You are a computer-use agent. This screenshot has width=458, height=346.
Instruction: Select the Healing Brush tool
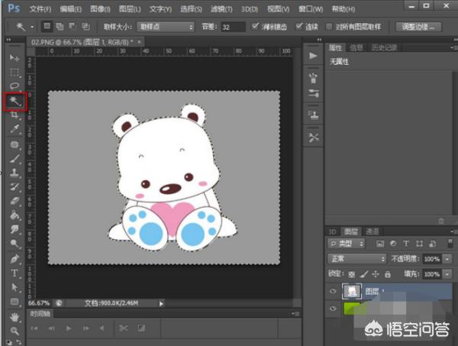pyautogui.click(x=15, y=144)
